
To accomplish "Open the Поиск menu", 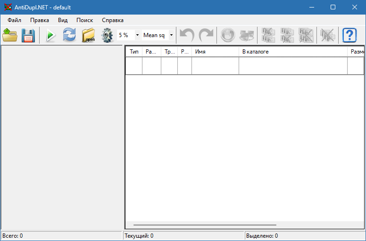I will point(85,20).
